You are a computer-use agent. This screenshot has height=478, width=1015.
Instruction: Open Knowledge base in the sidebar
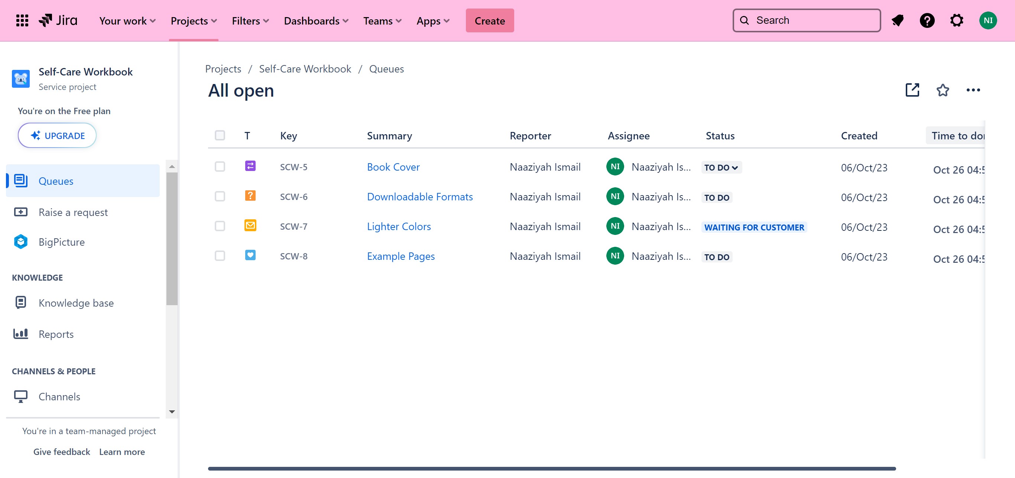(76, 303)
